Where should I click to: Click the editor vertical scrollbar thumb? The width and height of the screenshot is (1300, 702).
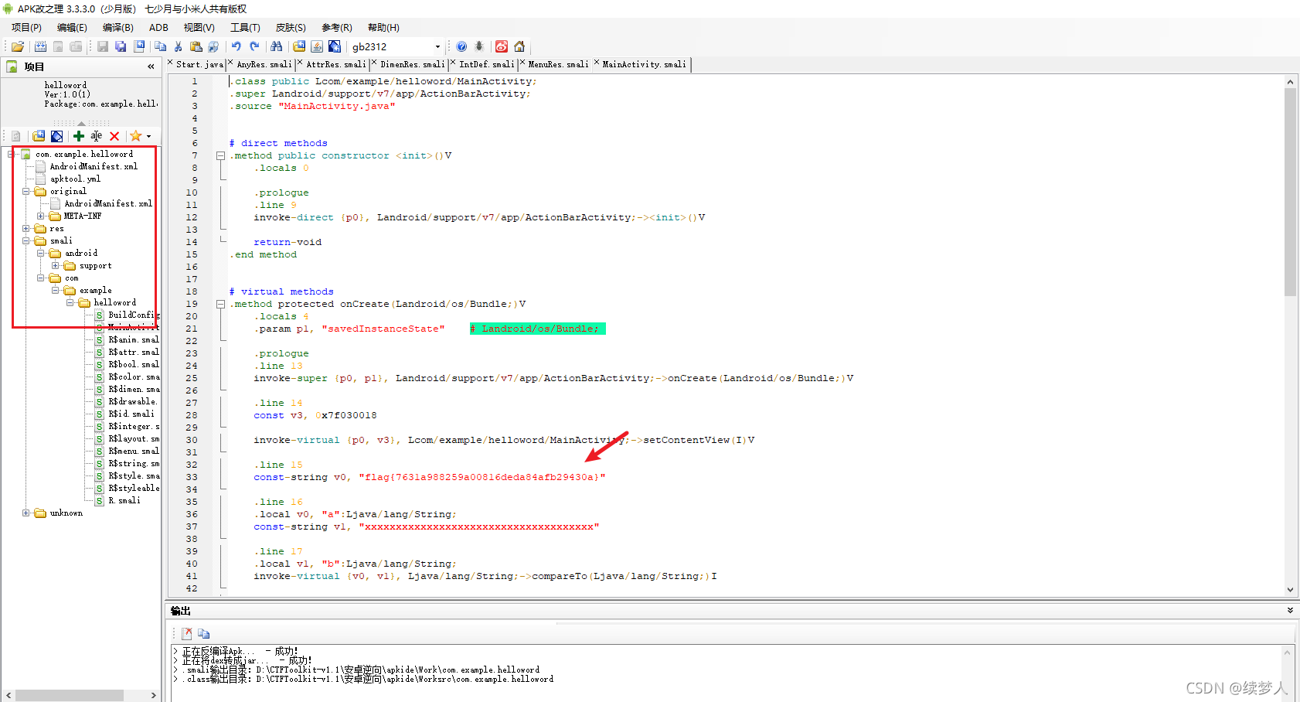pyautogui.click(x=1290, y=192)
